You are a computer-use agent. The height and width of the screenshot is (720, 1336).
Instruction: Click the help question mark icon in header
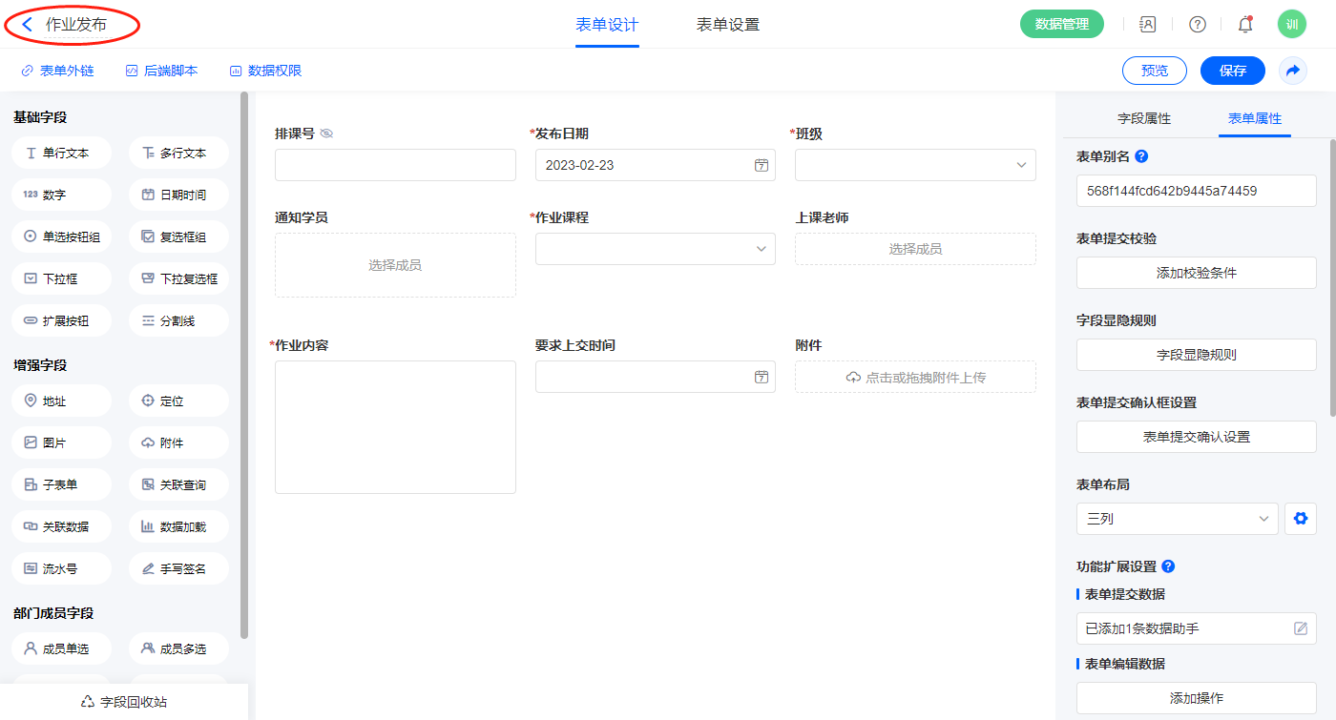point(1197,25)
